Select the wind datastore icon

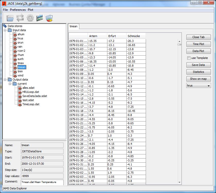point(15,75)
